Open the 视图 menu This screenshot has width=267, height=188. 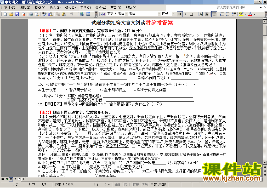pyautogui.click(x=40, y=8)
